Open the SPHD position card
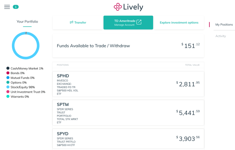235x150 pixels. tap(128, 84)
